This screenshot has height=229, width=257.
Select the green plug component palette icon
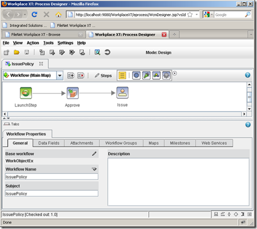coord(146,75)
